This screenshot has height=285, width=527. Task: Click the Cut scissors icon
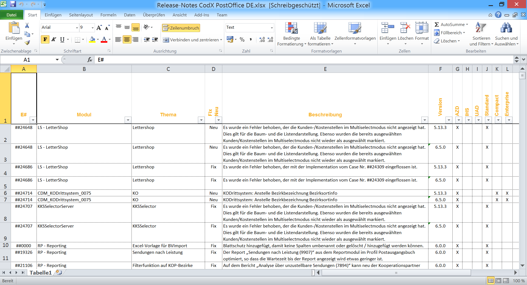tap(27, 25)
